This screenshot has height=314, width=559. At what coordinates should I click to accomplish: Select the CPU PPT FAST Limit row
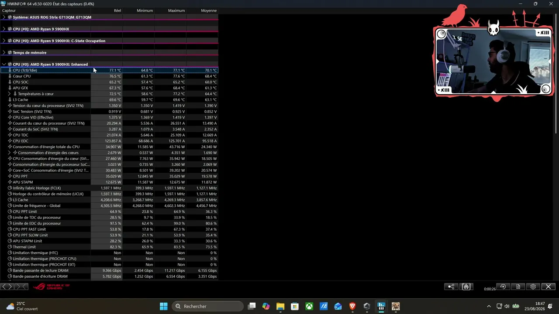click(109, 229)
